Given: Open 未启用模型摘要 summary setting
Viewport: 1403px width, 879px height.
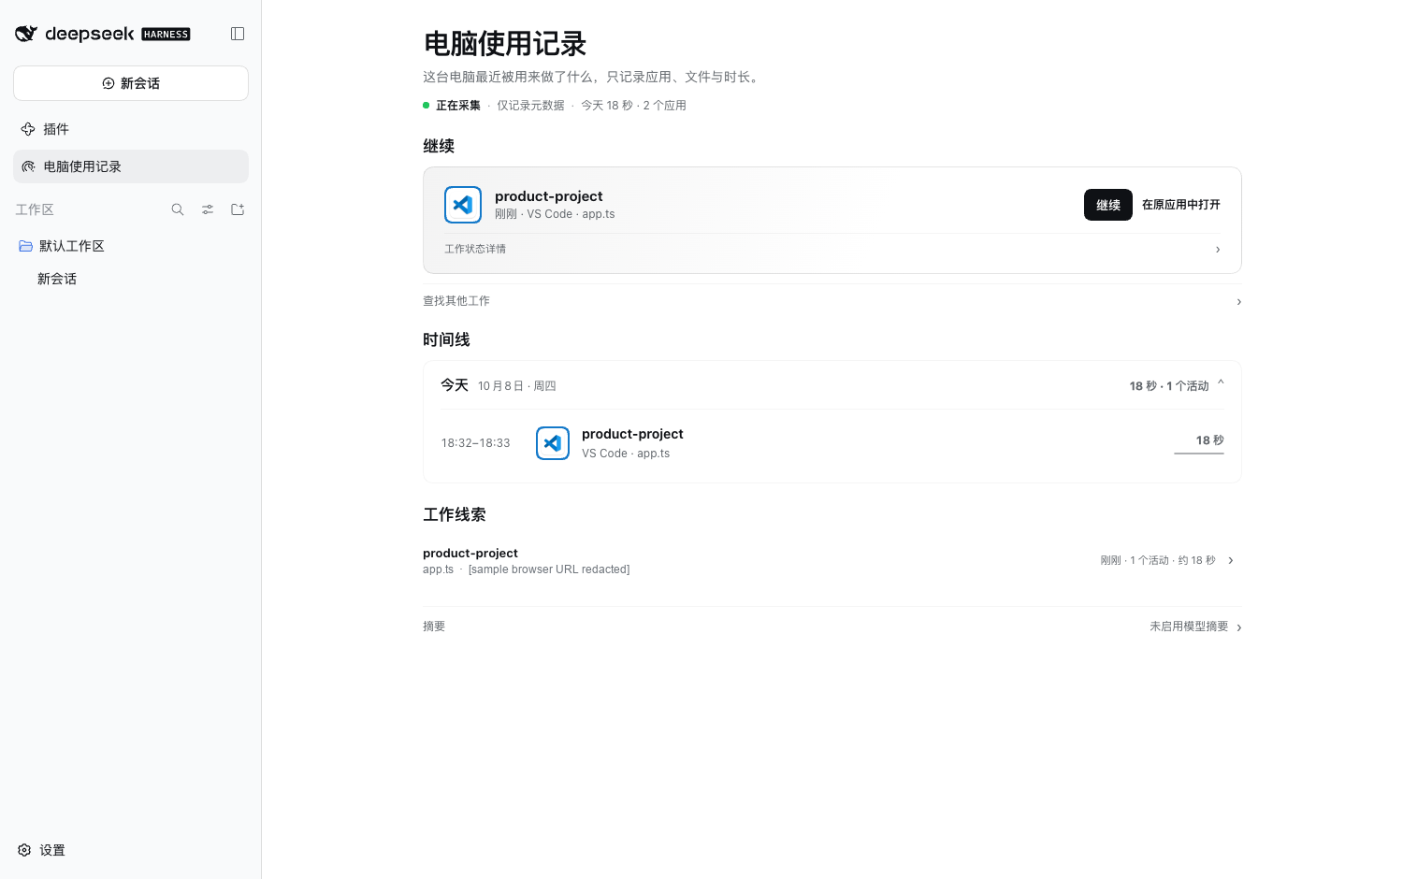Looking at the screenshot, I should point(1195,627).
